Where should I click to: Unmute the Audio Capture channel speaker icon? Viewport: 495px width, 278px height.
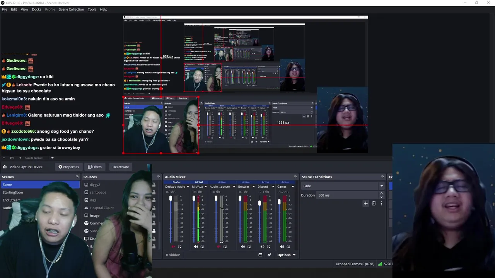click(218, 247)
